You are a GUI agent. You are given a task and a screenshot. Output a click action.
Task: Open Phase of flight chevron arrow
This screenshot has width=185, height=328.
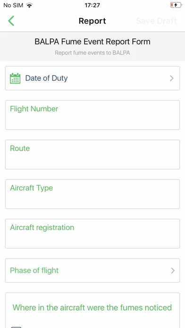[x=173, y=271]
